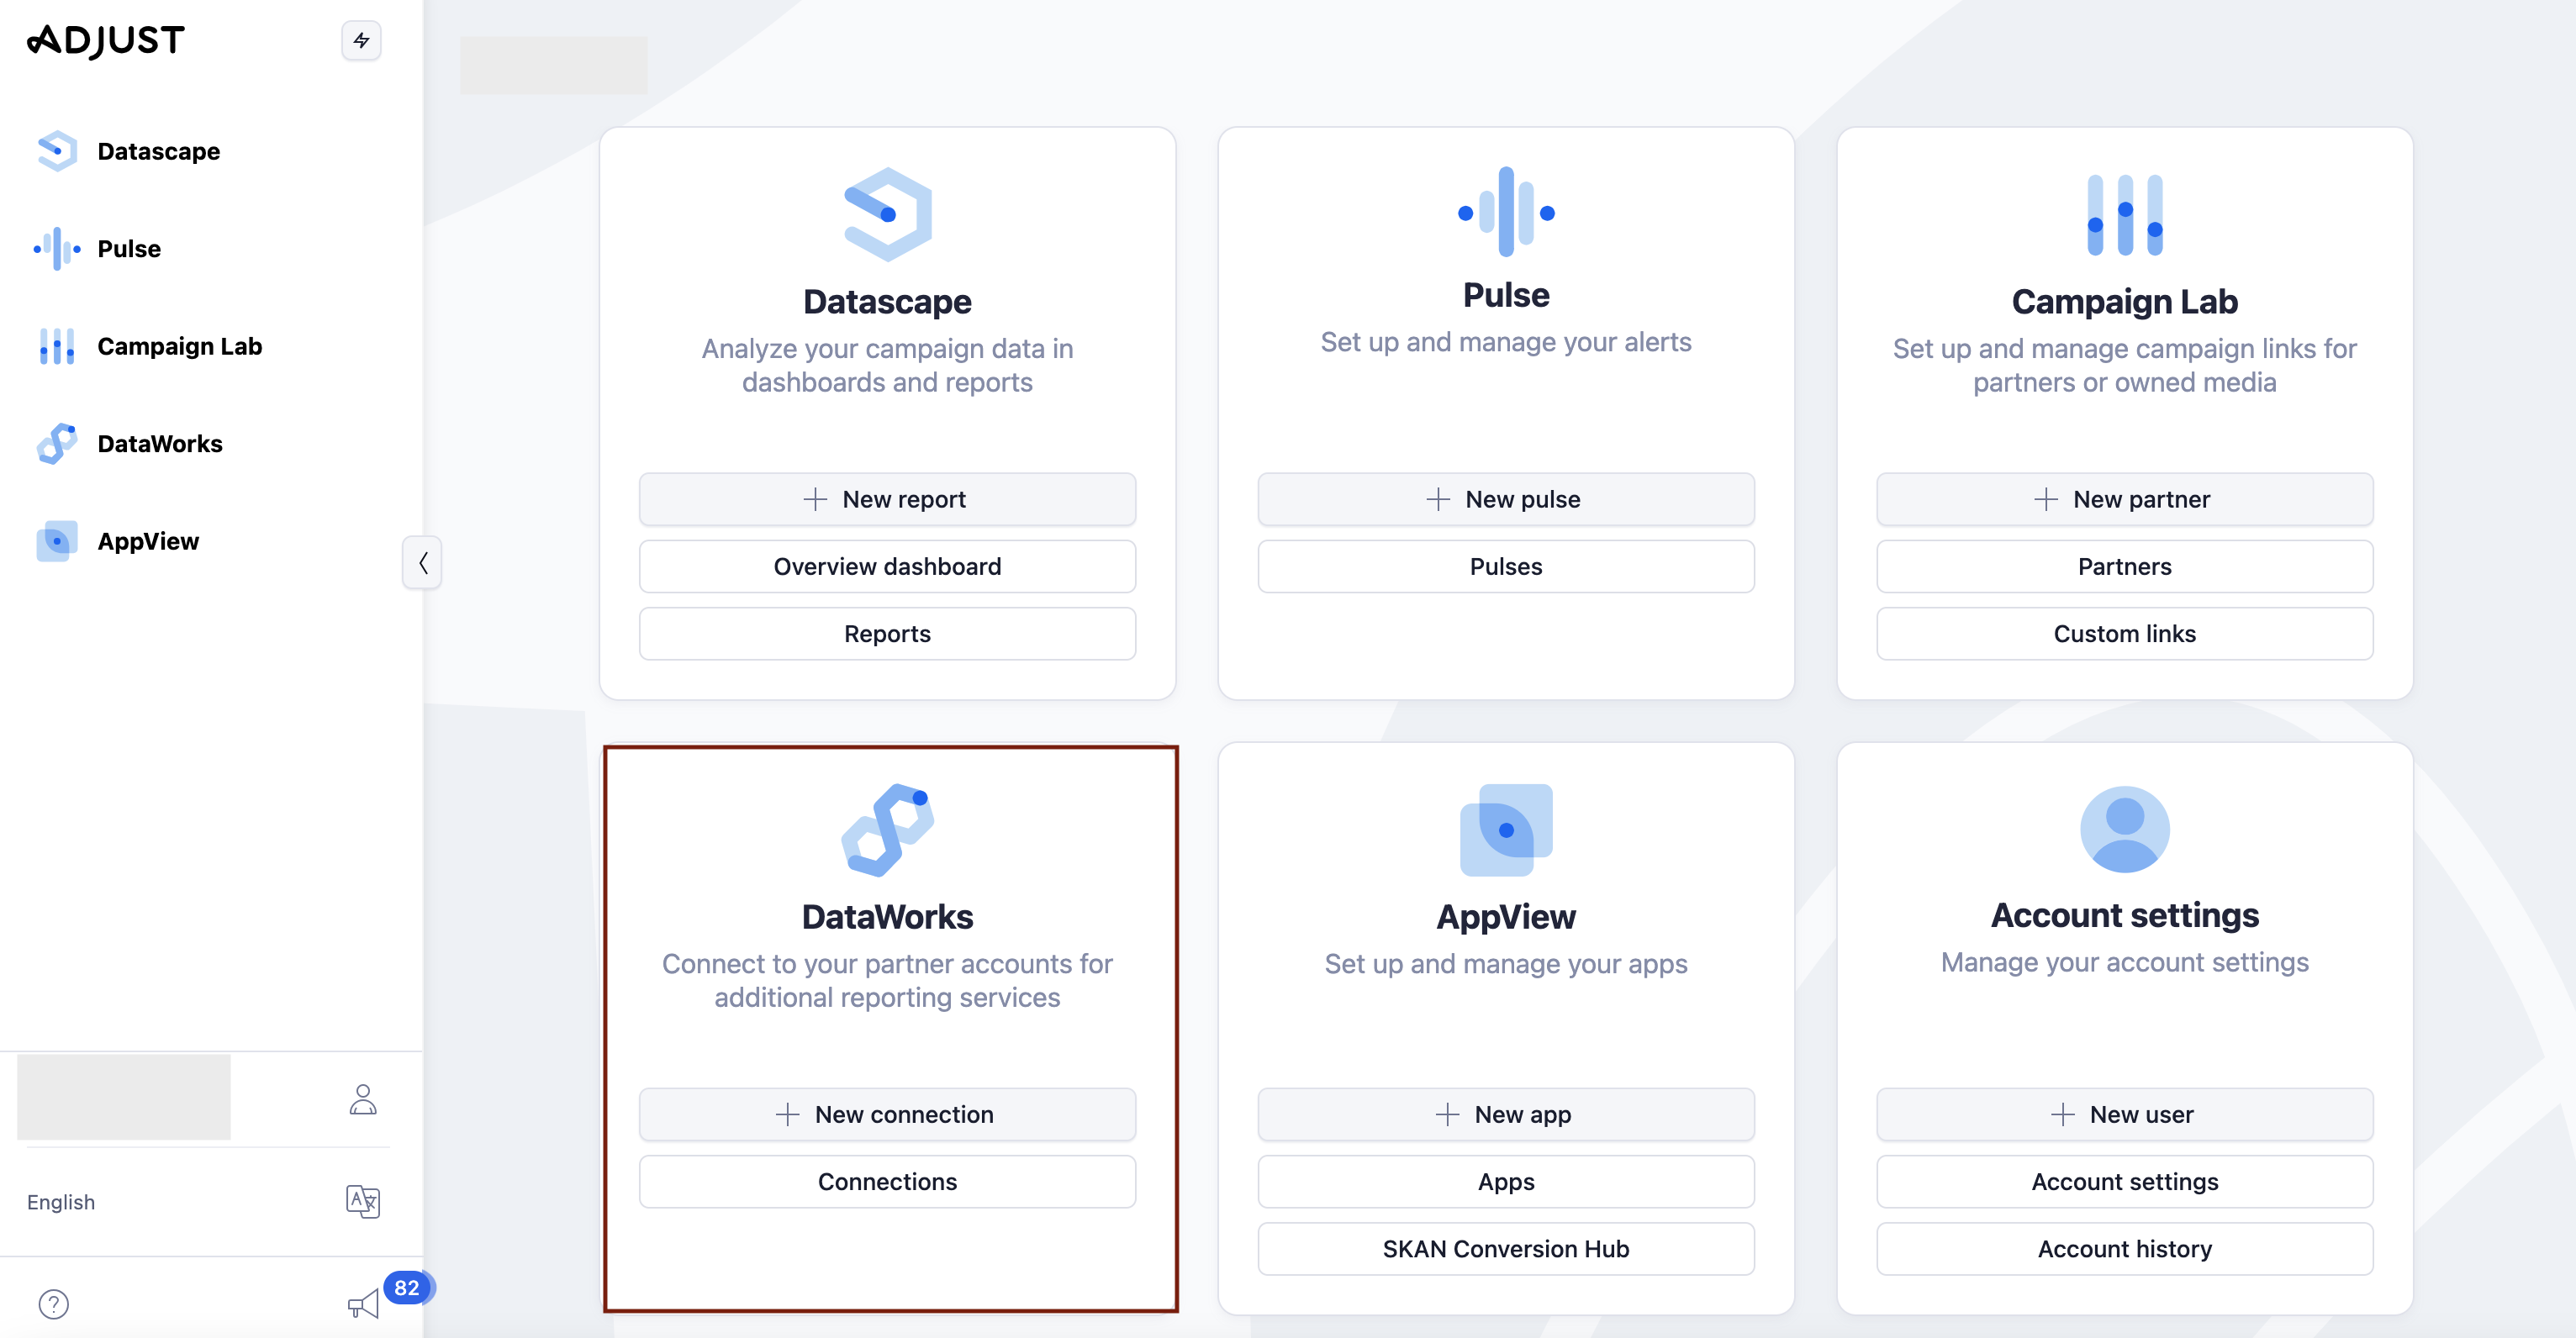Open the Overview dashboard
Screen dimensions: 2576x1338
pyautogui.click(x=887, y=566)
